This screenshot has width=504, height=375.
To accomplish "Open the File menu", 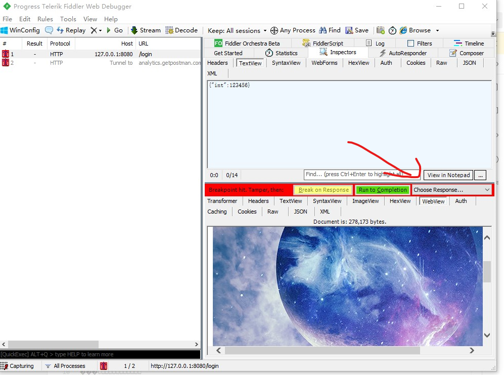I will coord(7,19).
